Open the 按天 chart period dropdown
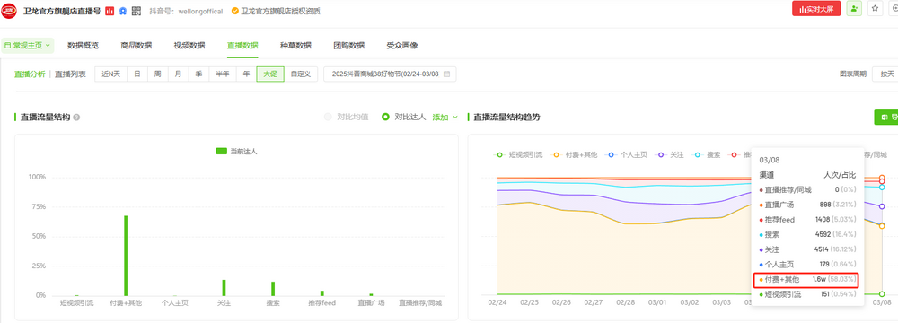 885,74
